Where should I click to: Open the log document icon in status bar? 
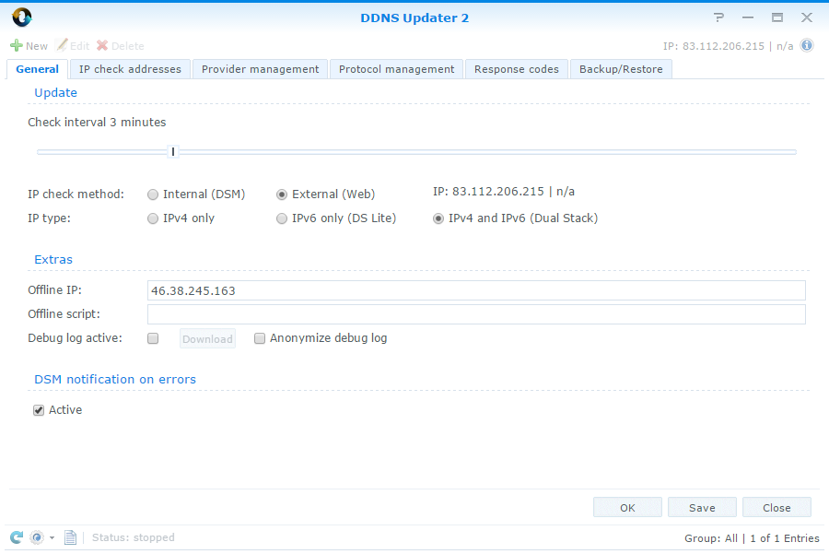point(70,537)
